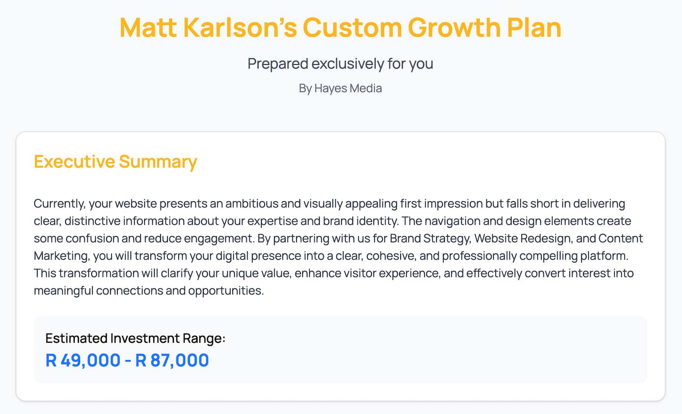Click the word 'Plan' in the title
This screenshot has width=682, height=414.
coord(534,27)
